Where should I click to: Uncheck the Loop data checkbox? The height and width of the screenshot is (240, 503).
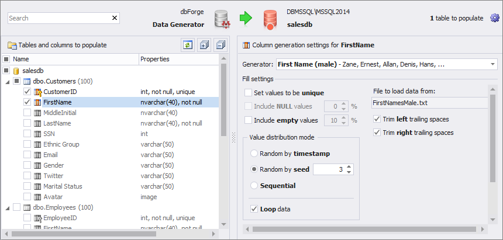click(x=254, y=209)
